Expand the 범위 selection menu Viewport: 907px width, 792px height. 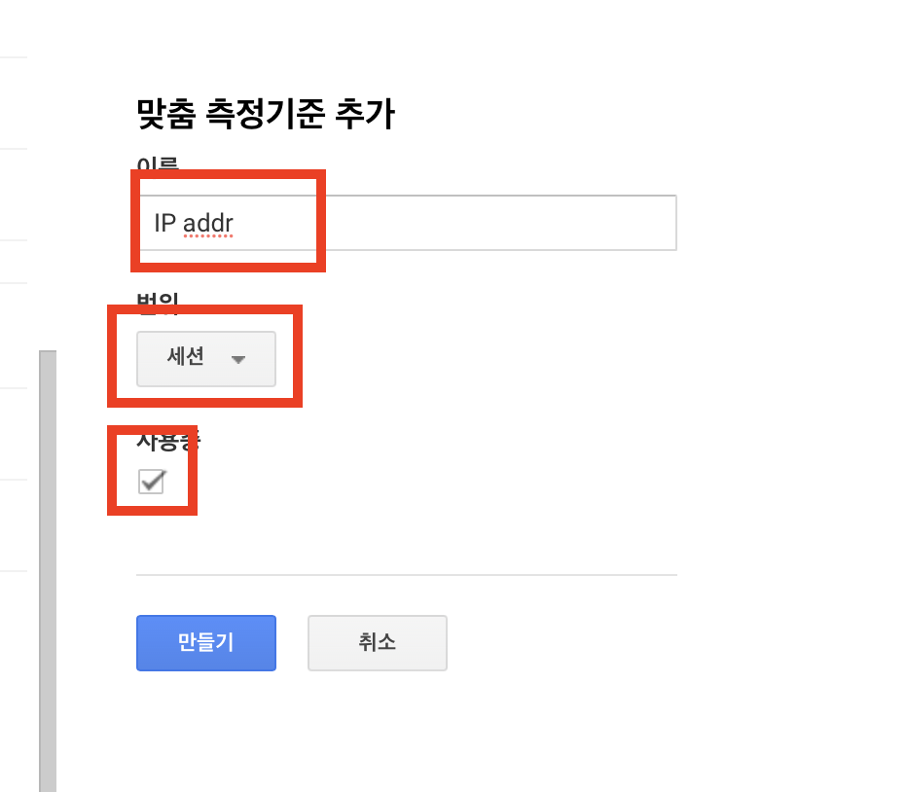point(205,358)
